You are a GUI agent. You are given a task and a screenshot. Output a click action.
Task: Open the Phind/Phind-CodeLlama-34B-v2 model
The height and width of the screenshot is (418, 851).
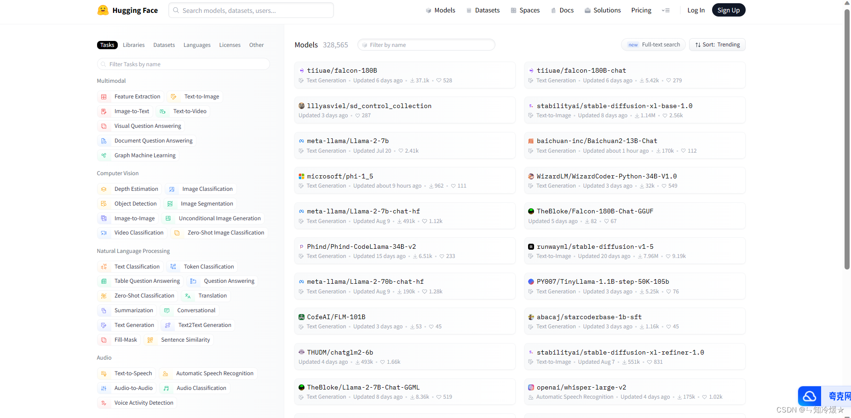[x=405, y=251]
